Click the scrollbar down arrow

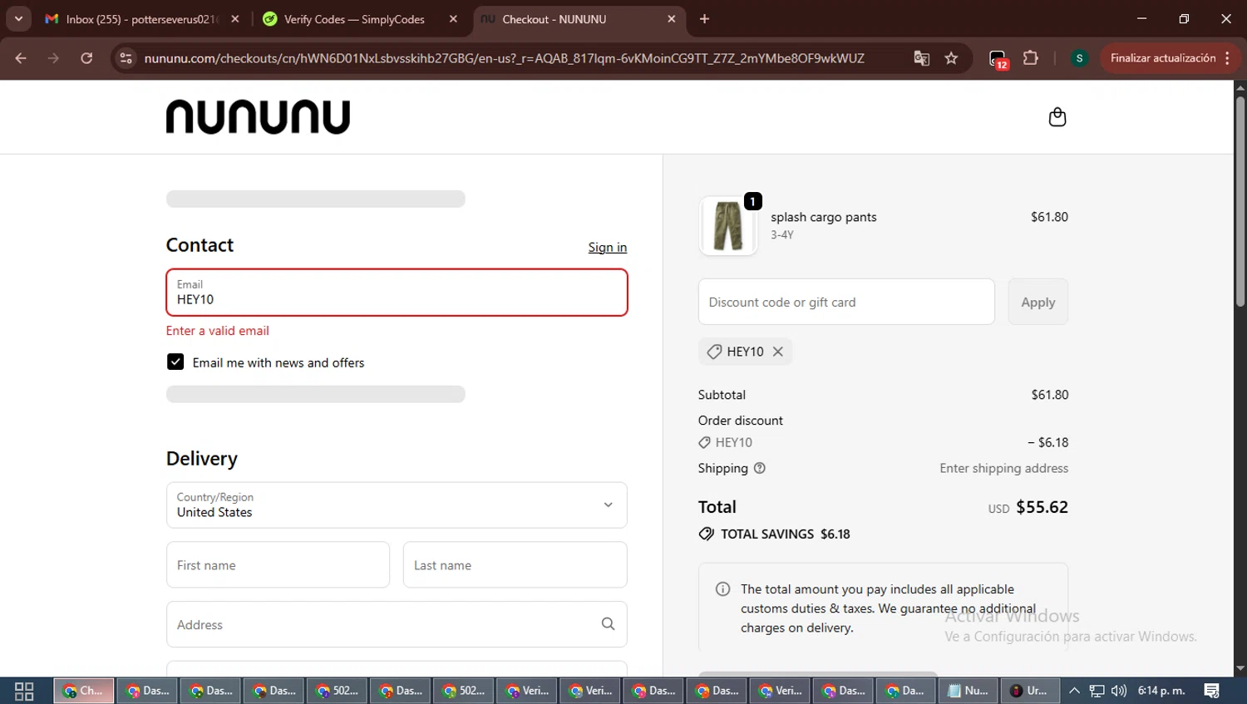pos(1240,668)
